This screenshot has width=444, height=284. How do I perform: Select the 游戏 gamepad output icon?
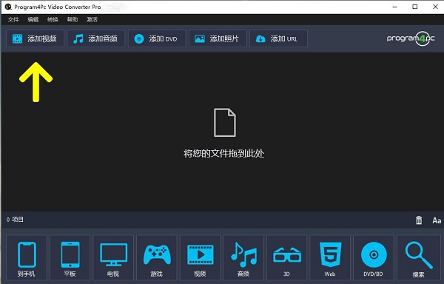(x=157, y=257)
